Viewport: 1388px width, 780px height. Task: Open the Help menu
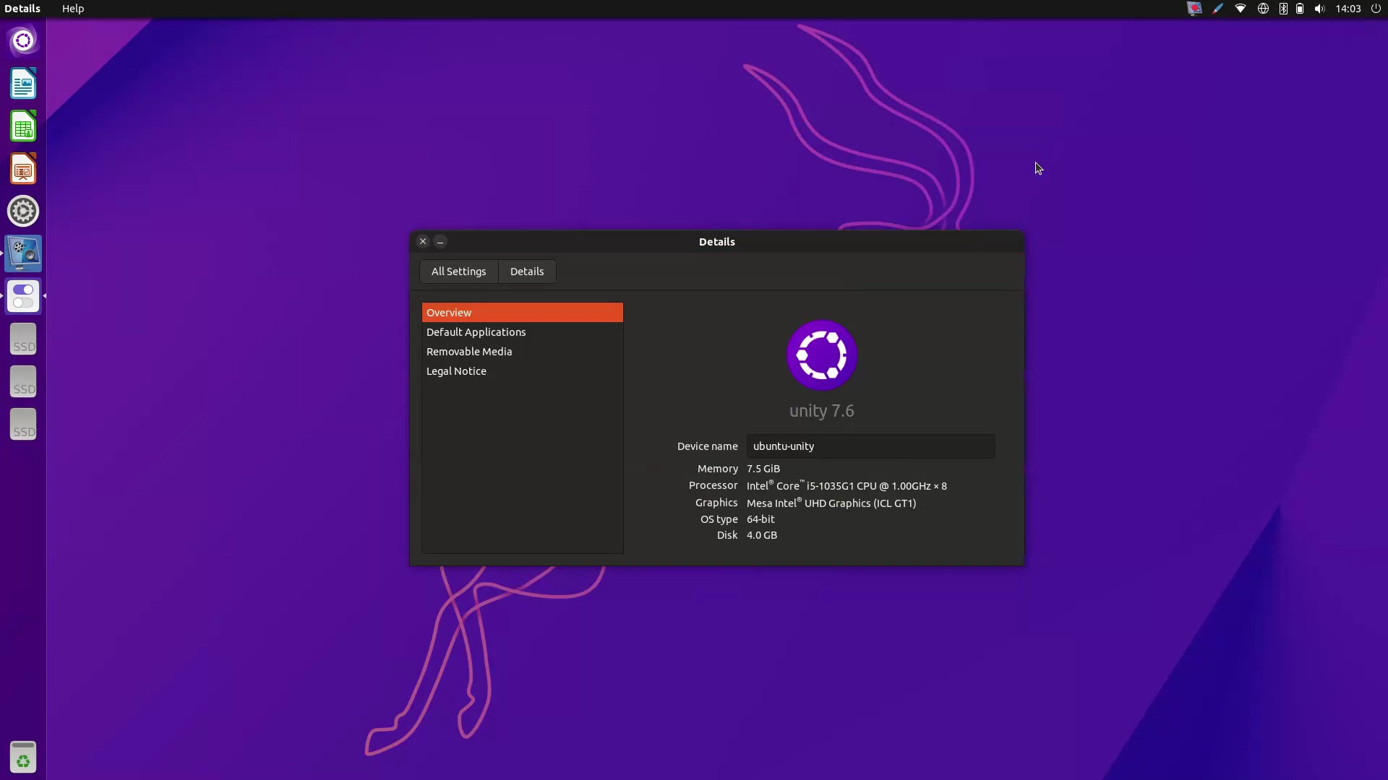click(x=72, y=9)
